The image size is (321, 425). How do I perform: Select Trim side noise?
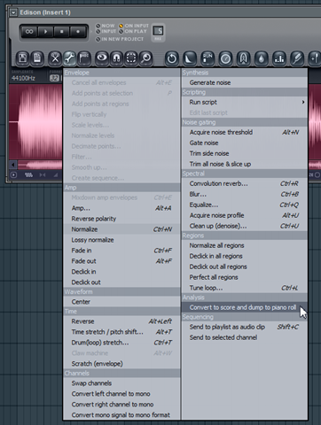[x=245, y=153]
